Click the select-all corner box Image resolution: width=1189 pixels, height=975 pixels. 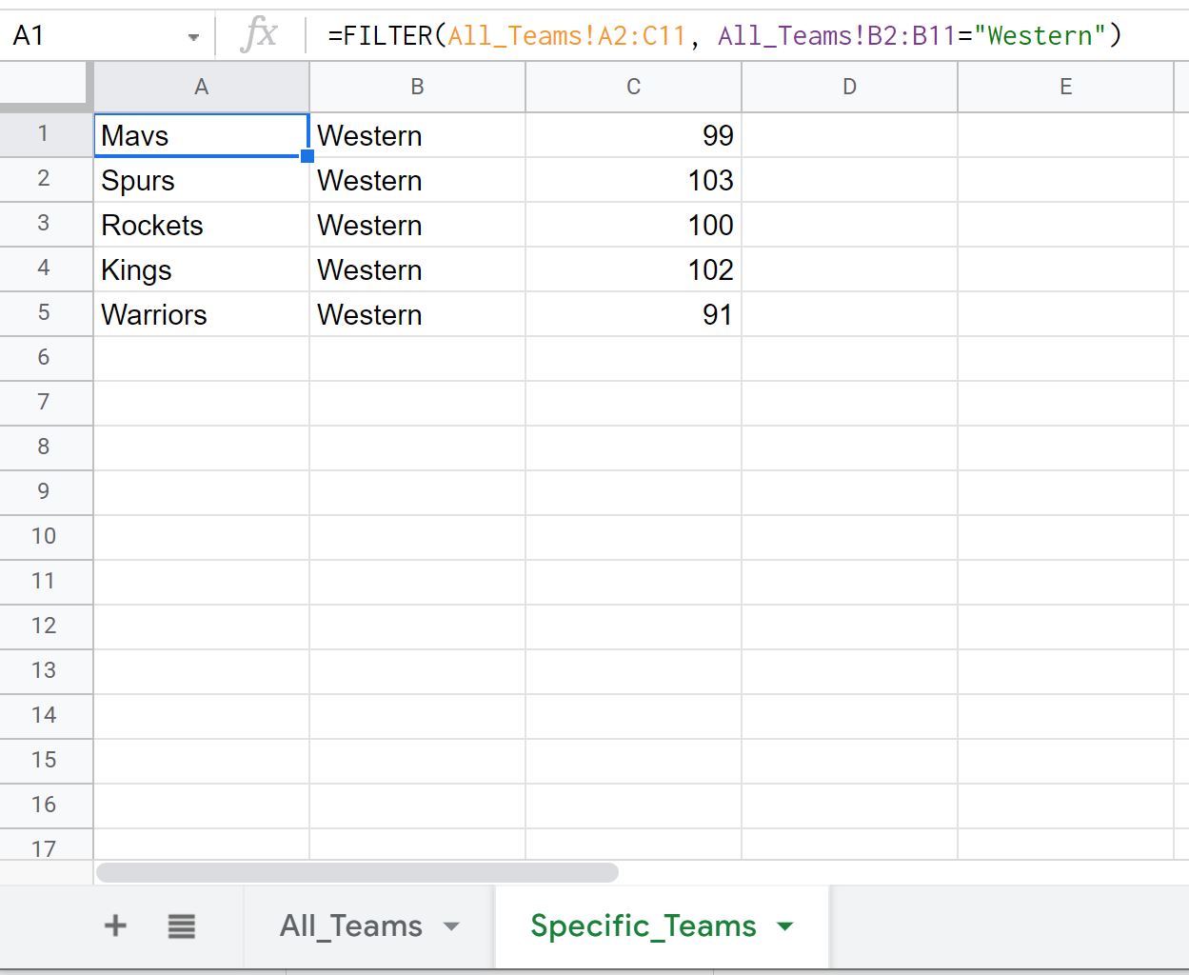pos(45,87)
